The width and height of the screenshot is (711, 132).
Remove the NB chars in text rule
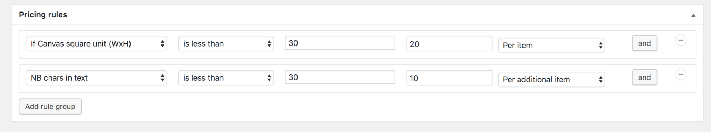click(680, 74)
